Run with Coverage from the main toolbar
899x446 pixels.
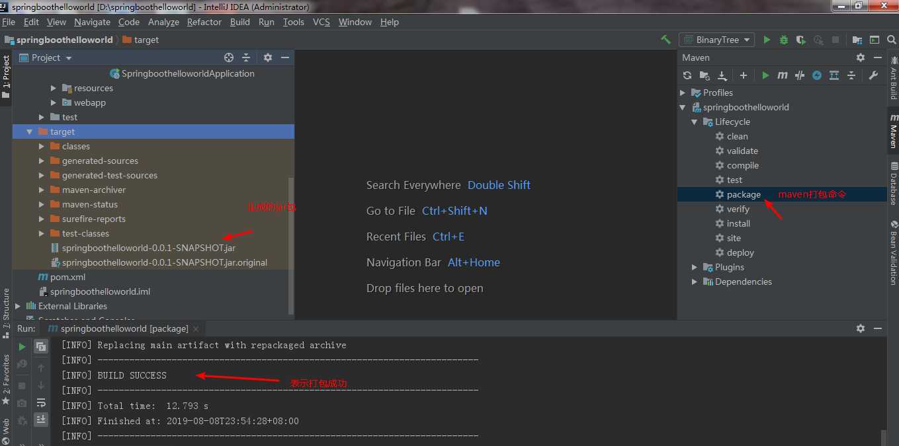tap(801, 40)
